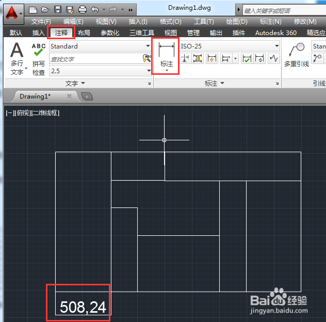Click the dimension Update refresh icon
Viewport: 326px width, 322px height.
(259, 58)
